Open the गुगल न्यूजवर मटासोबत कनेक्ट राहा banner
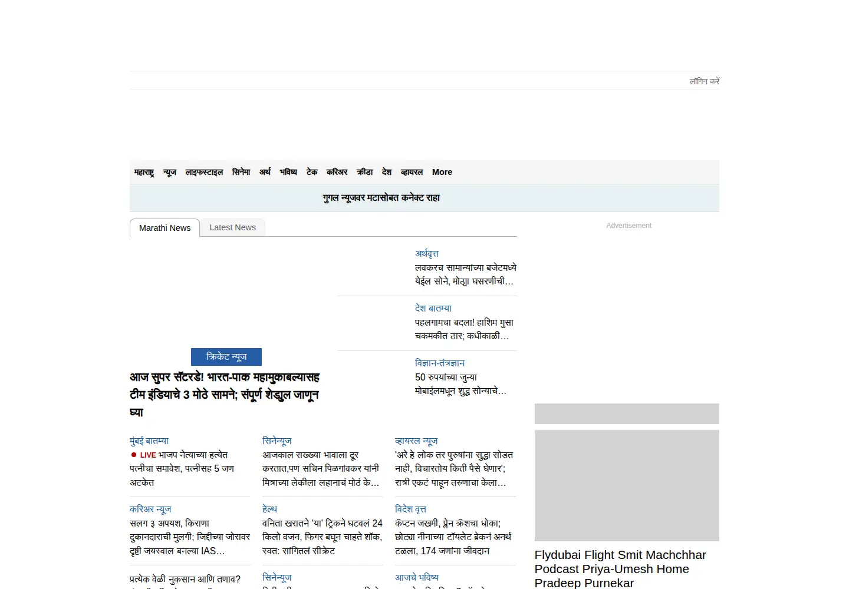Screen dimensions: 849x589 point(381,198)
